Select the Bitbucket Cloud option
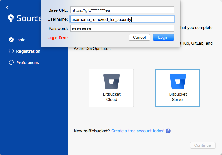 (x=111, y=88)
